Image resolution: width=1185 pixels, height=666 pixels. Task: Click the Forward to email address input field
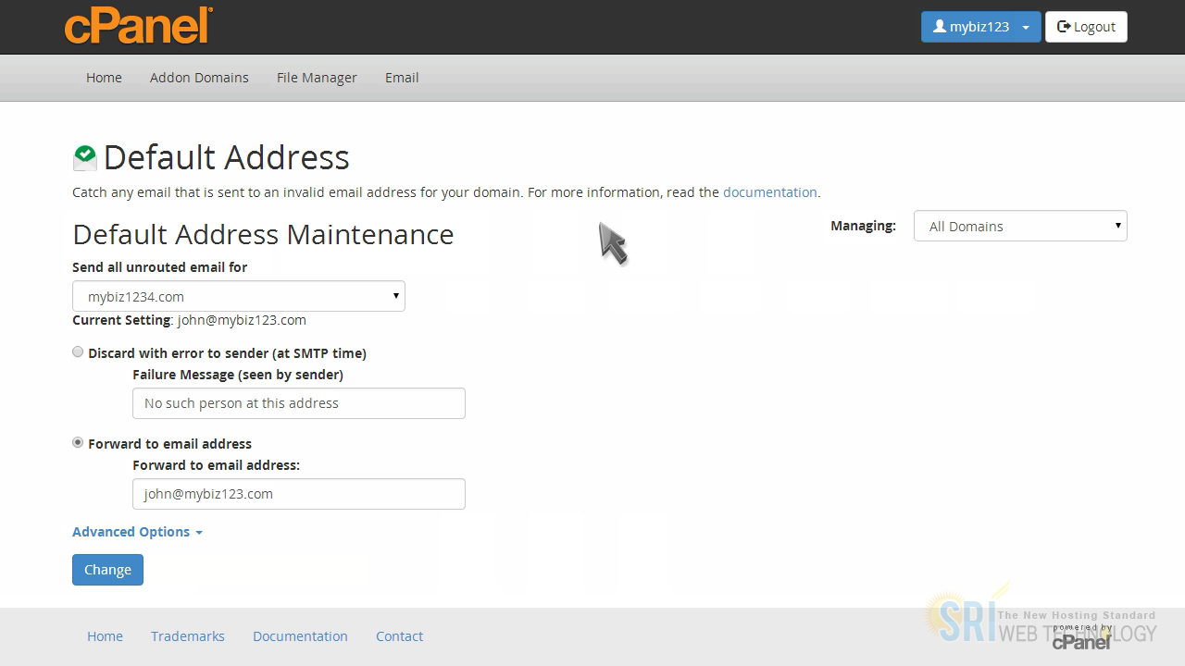pyautogui.click(x=299, y=494)
